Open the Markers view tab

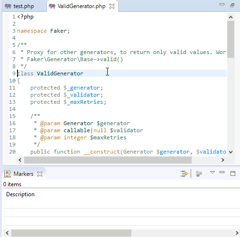tap(23, 174)
